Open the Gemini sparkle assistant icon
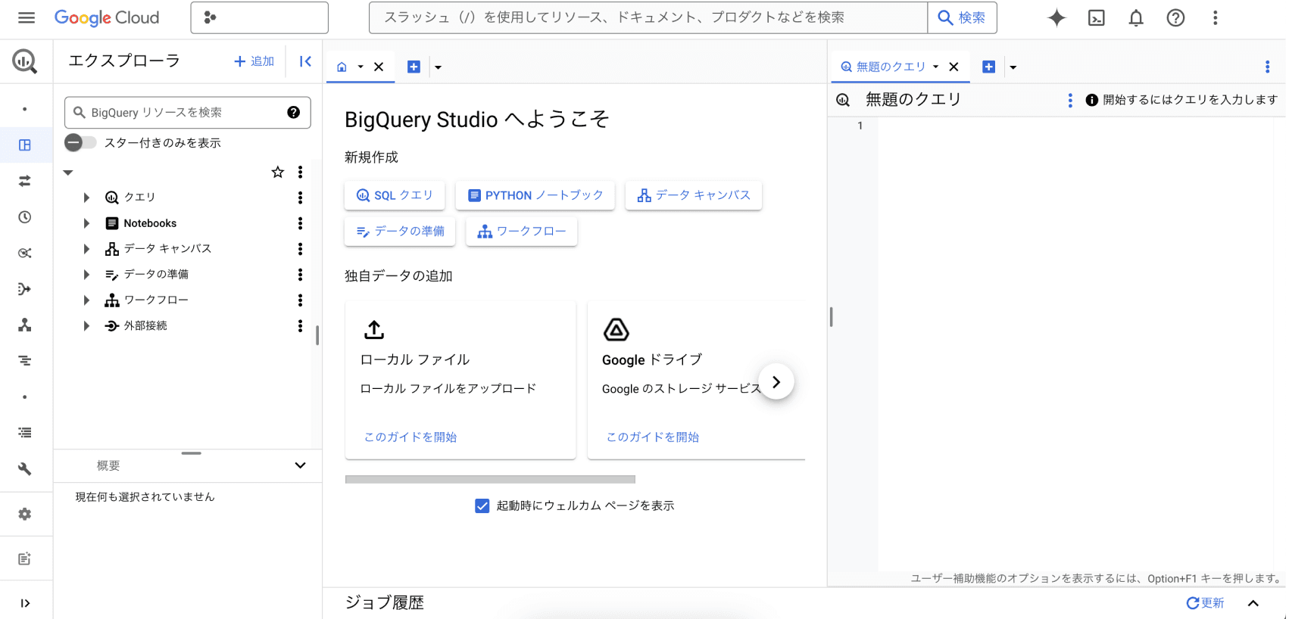 point(1056,17)
